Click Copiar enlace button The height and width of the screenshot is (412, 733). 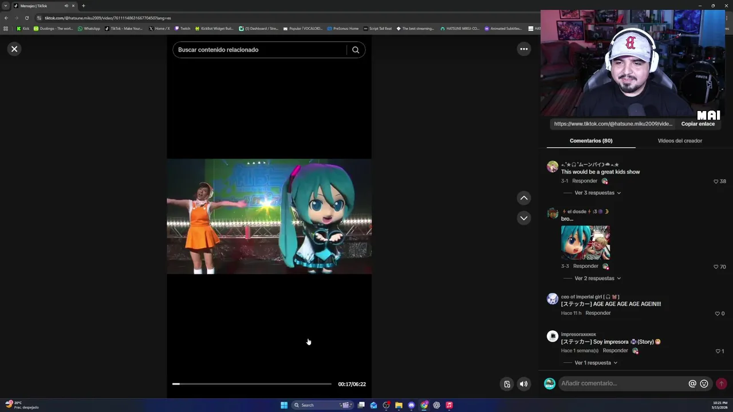[x=698, y=124]
